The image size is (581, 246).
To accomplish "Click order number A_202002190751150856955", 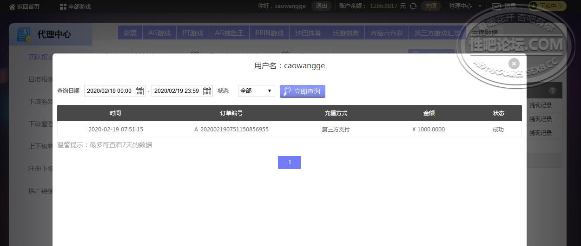I will 231,129.
